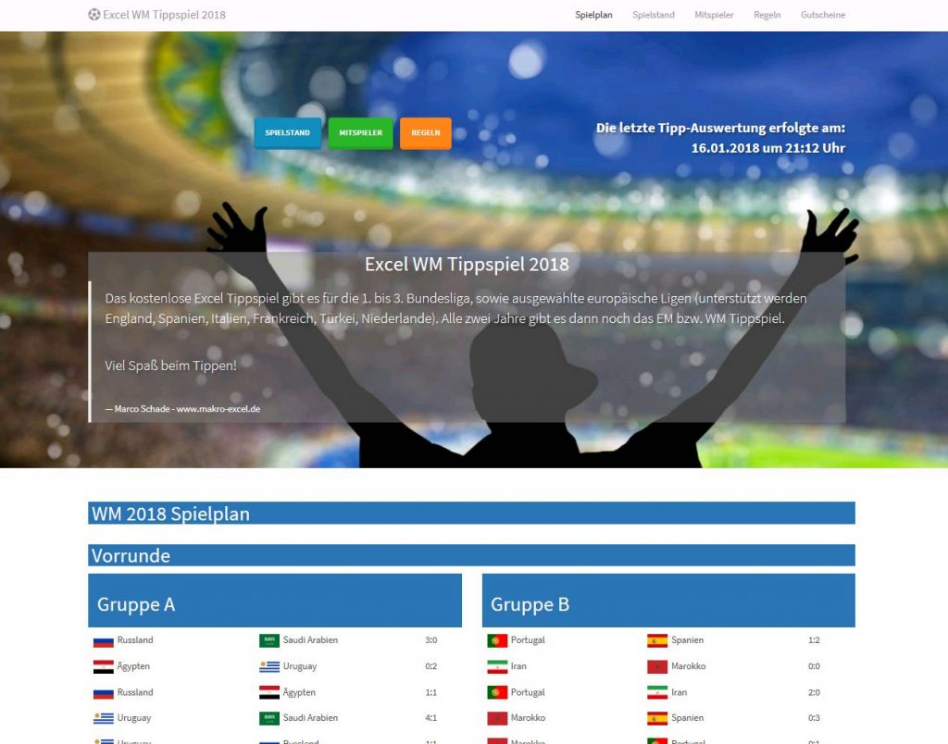Click the blue SPIELSTAND button
Viewport: 948px width, 744px height.
(287, 133)
